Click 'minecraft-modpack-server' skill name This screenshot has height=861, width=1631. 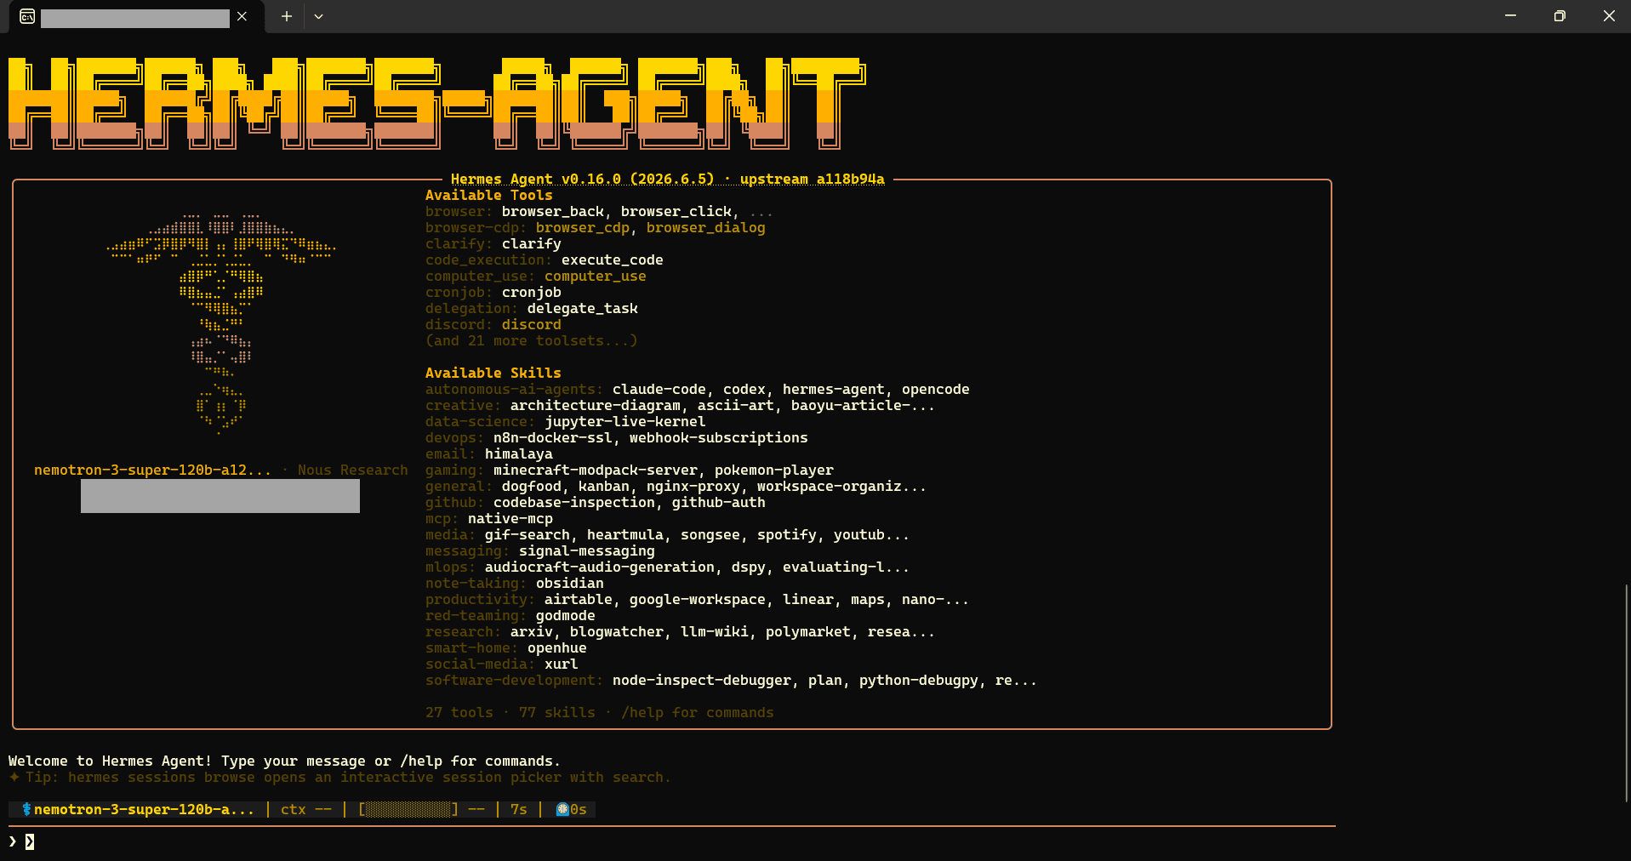coord(595,470)
